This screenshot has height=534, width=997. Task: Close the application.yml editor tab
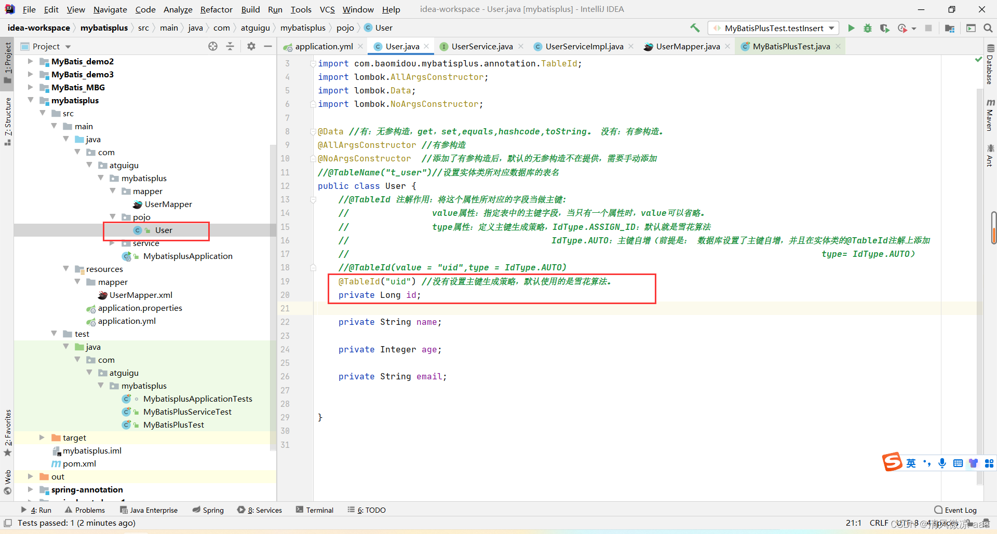[x=360, y=46]
